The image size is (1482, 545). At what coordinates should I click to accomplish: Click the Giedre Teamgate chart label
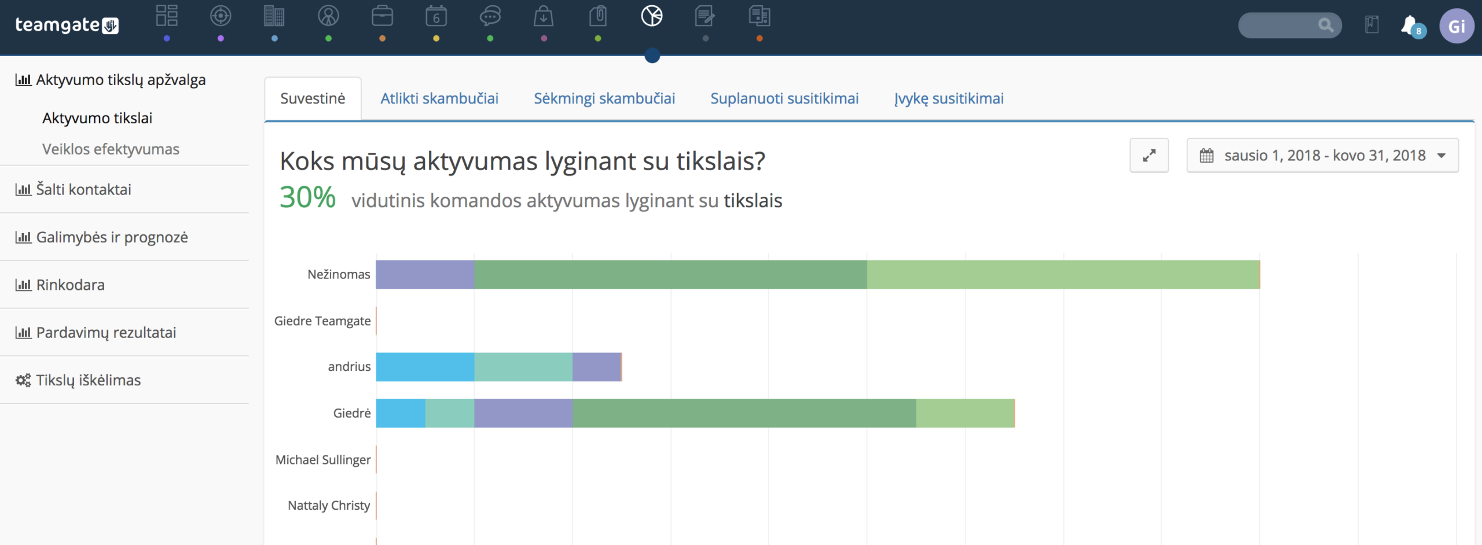(x=322, y=321)
